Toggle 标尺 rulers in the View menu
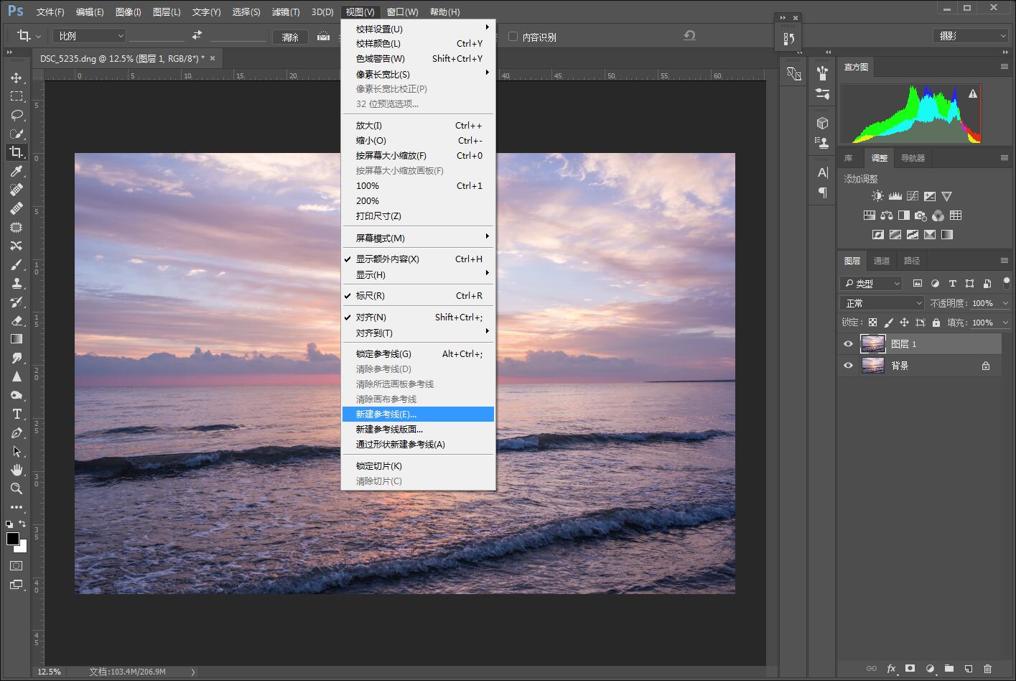This screenshot has width=1016, height=681. (x=419, y=296)
